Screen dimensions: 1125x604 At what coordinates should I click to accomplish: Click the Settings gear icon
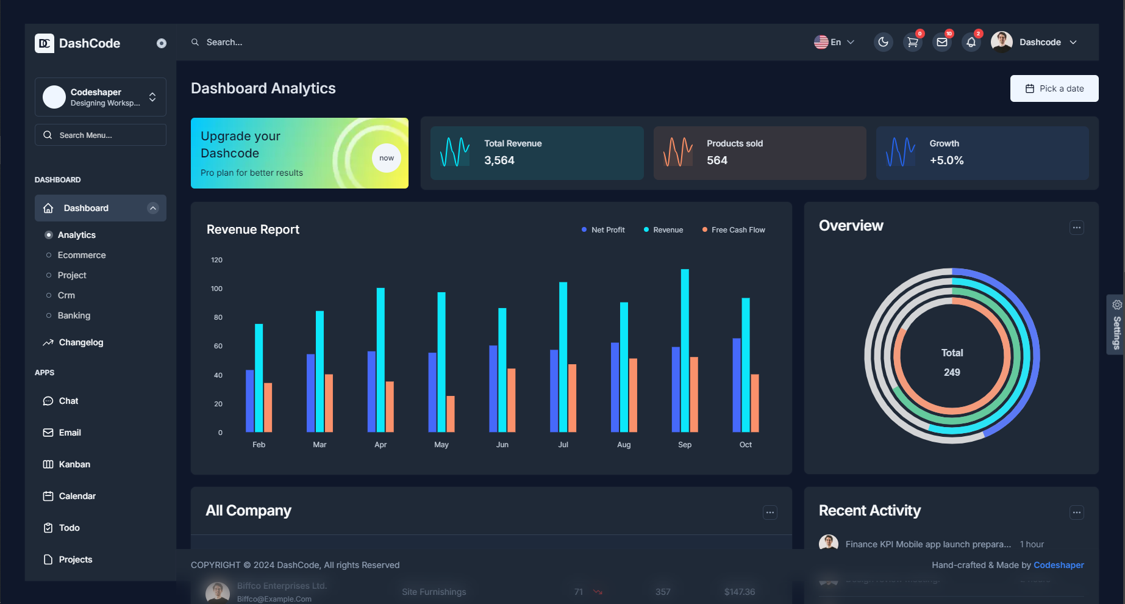click(x=1117, y=304)
